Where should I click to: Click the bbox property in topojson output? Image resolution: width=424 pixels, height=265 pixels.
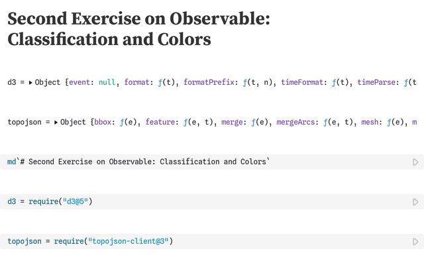point(103,123)
